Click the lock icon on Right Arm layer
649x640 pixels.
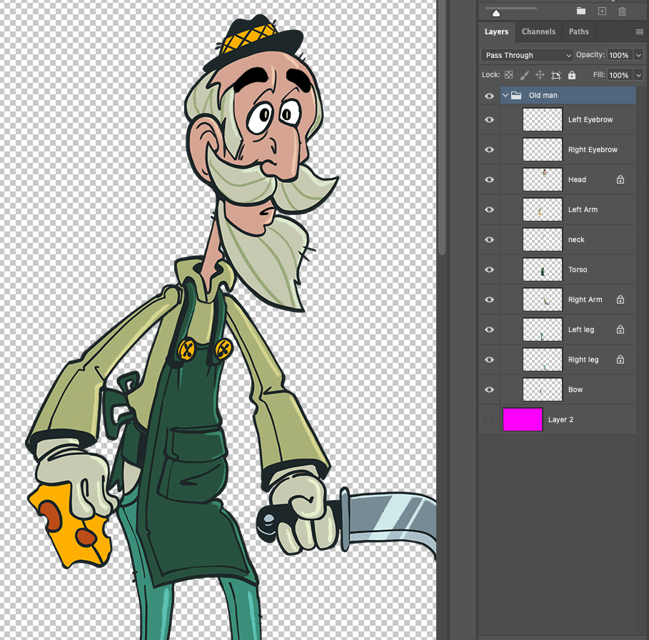620,299
